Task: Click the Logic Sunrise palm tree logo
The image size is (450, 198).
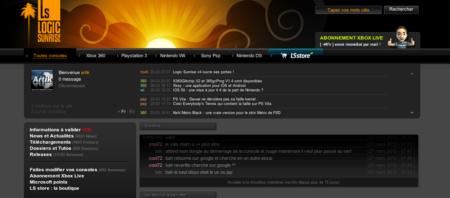Action: tap(40, 23)
